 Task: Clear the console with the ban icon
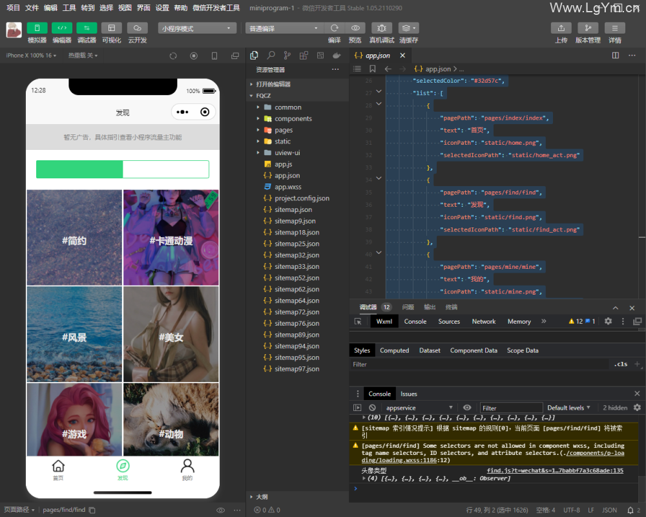click(373, 408)
